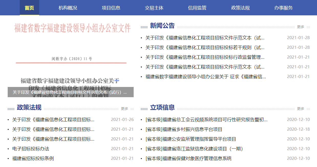Open 福建省招标投标条例 policy link
317x167 pixels.
(33, 159)
